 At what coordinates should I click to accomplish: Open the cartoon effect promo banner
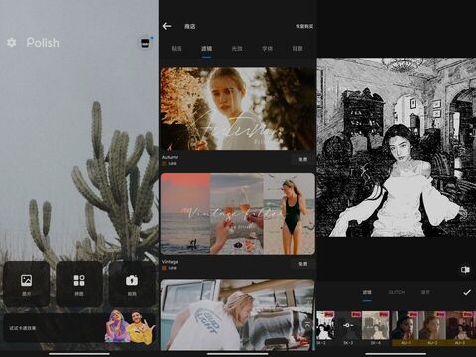point(79,328)
